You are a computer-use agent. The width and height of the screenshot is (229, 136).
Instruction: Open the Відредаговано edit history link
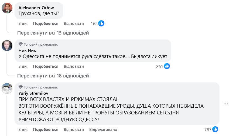pos(103,130)
